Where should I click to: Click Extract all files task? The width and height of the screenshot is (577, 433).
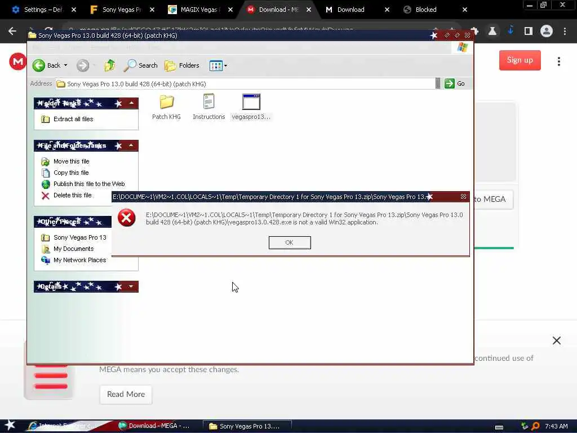tap(73, 119)
